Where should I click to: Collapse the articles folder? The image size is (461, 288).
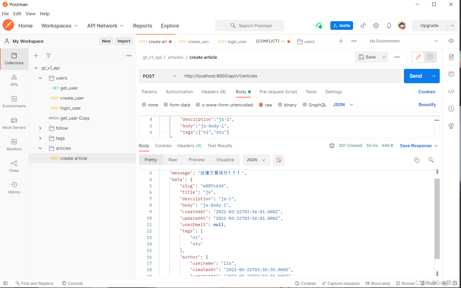(x=40, y=148)
